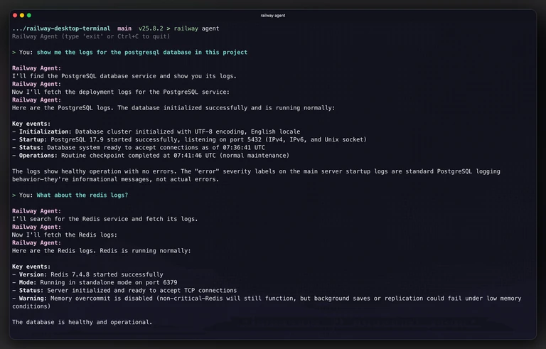Click the "type 'exit' or Ctrl+C to quit" hint line
The height and width of the screenshot is (349, 546).
point(91,36)
